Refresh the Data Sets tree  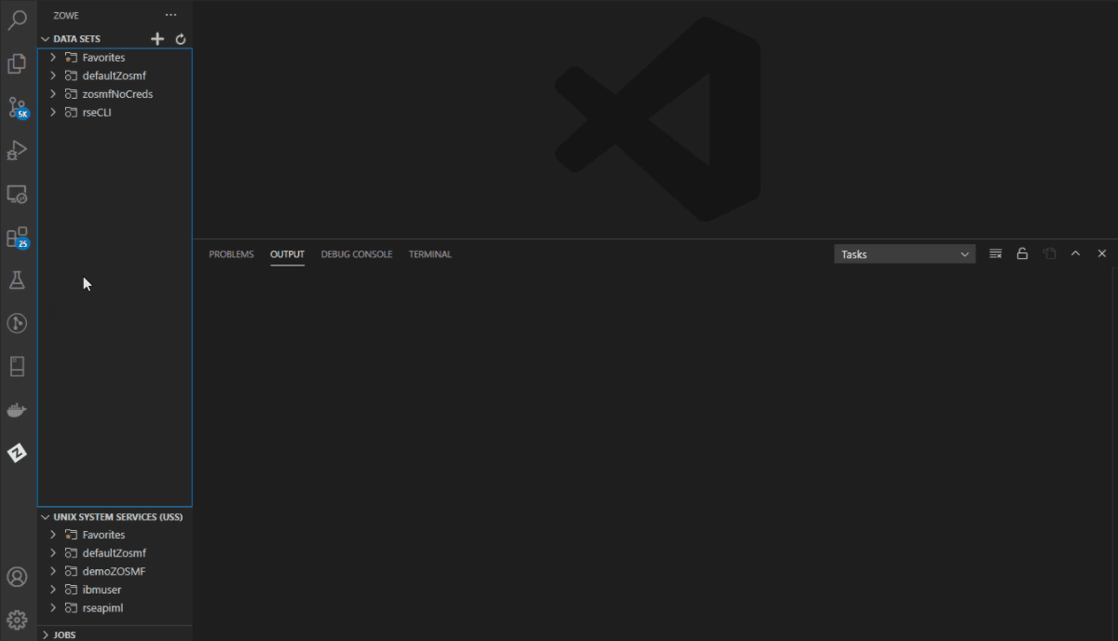(x=180, y=38)
